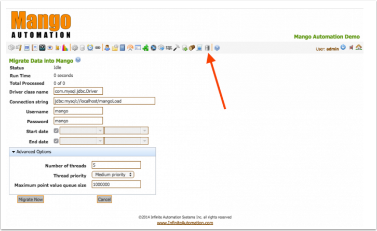Click the blue globe icon in toolbar

(x=153, y=48)
